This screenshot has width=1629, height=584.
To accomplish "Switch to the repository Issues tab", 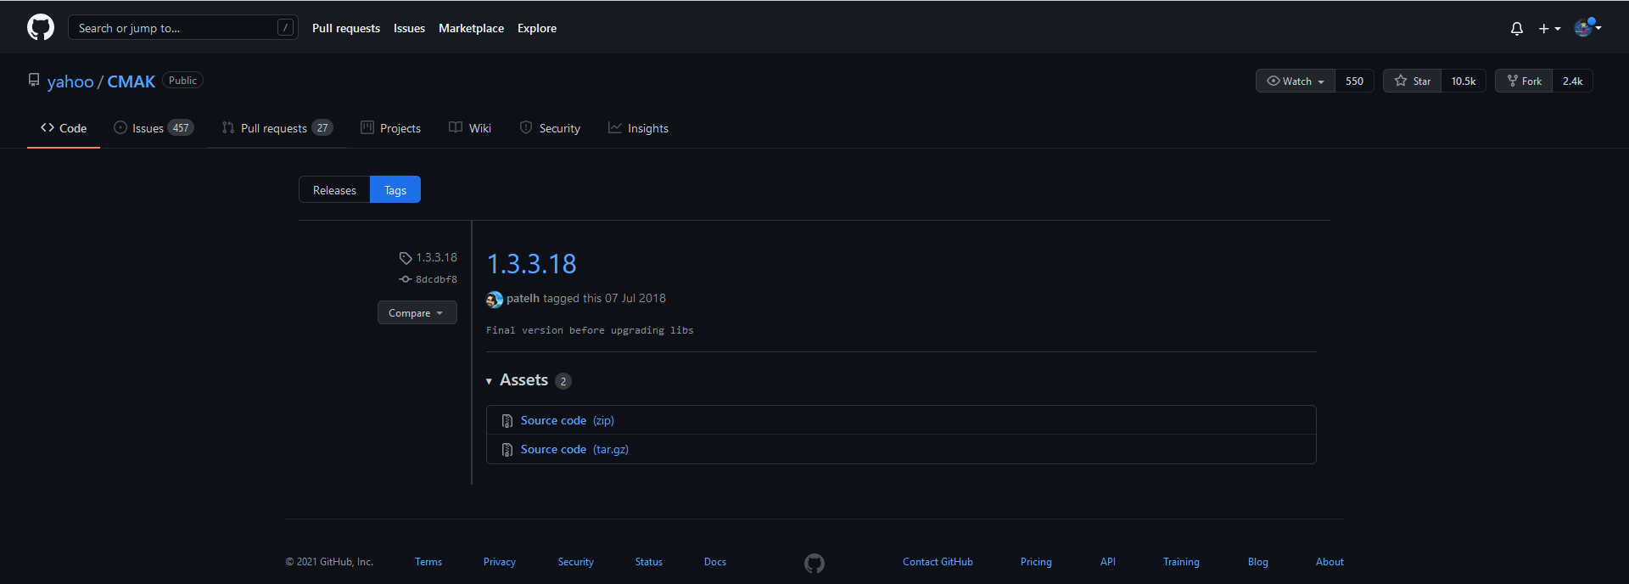I will [x=154, y=128].
